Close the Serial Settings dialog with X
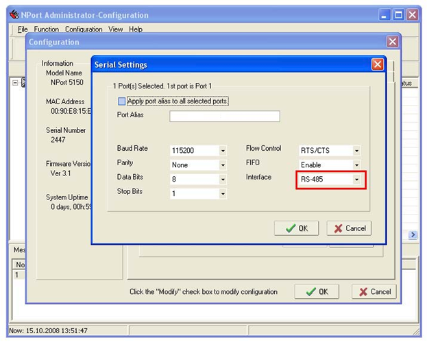Screen dimensions: 427x342 pos(377,64)
